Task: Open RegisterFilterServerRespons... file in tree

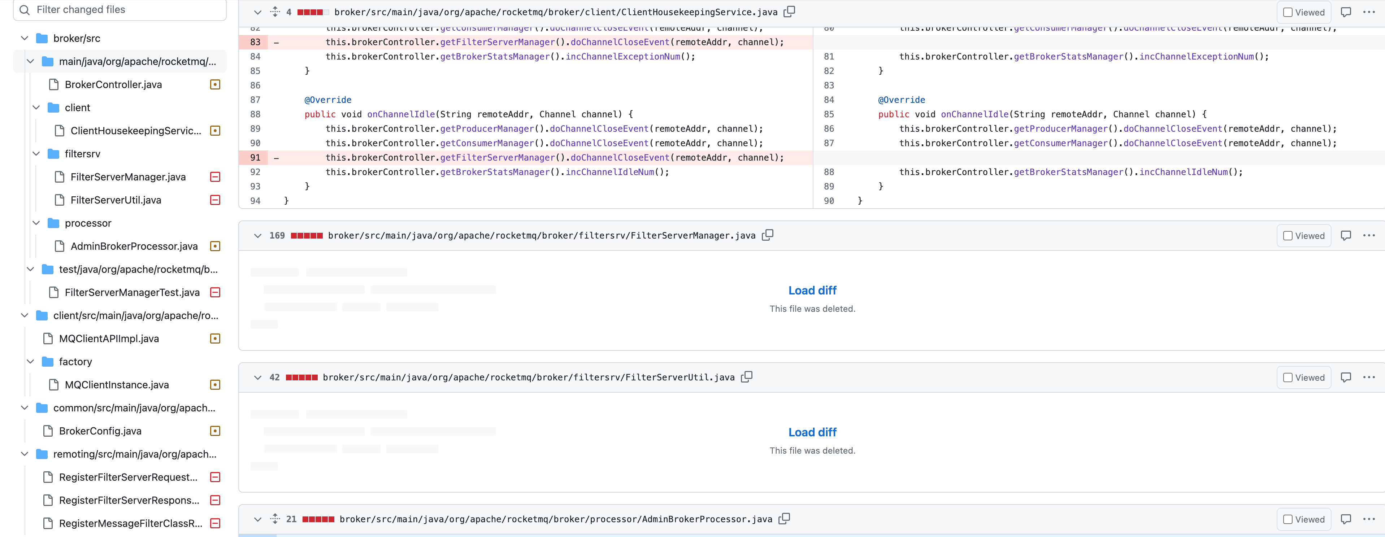Action: [129, 501]
